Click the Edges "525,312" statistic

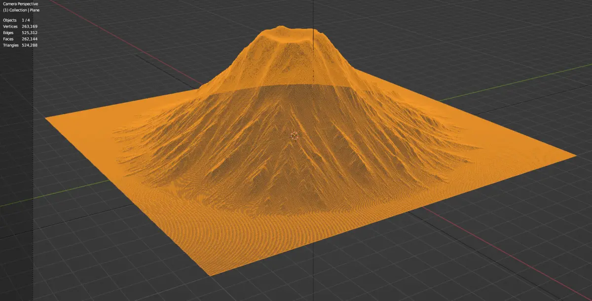(x=30, y=33)
